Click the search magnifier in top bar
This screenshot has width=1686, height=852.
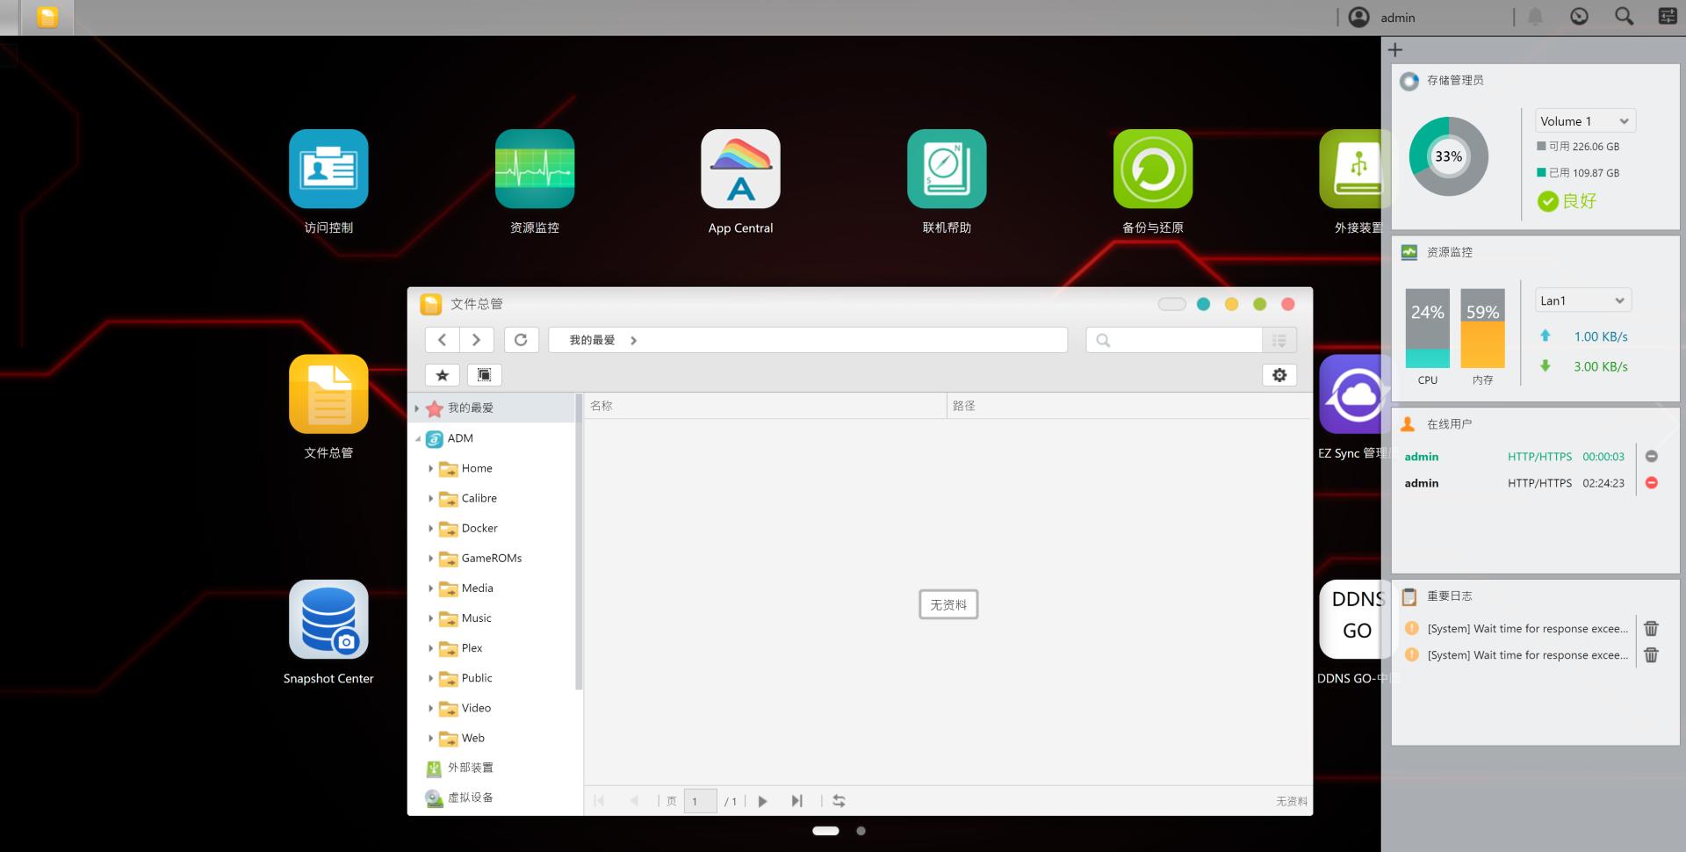click(x=1624, y=17)
